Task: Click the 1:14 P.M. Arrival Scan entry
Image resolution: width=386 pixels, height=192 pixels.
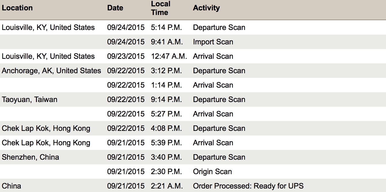Action: (x=213, y=85)
